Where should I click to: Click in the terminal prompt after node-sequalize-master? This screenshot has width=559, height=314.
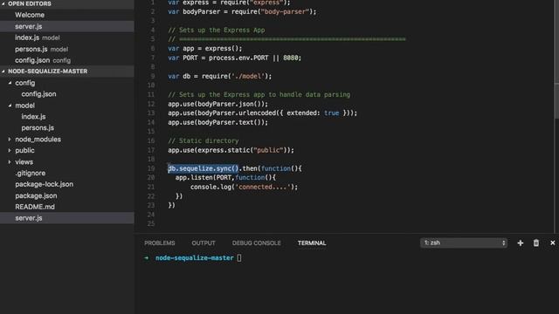238,258
